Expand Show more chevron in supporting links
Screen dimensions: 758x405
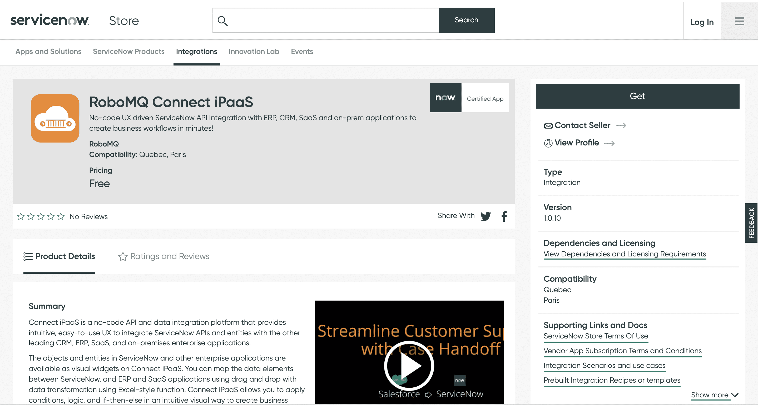pyautogui.click(x=735, y=395)
